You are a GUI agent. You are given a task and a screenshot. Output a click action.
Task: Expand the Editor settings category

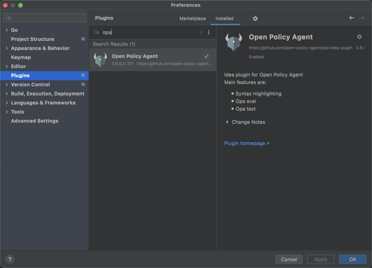tap(7, 66)
